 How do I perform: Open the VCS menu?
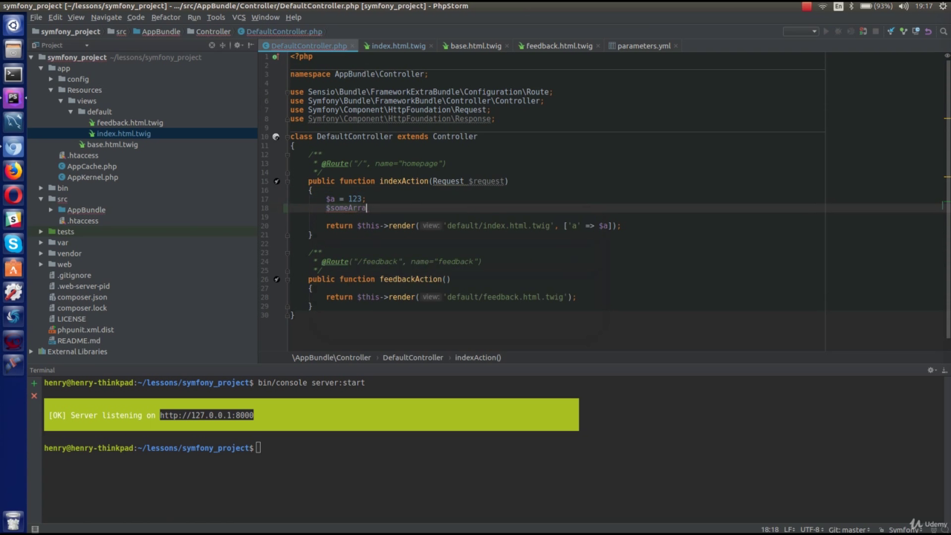coord(238,17)
